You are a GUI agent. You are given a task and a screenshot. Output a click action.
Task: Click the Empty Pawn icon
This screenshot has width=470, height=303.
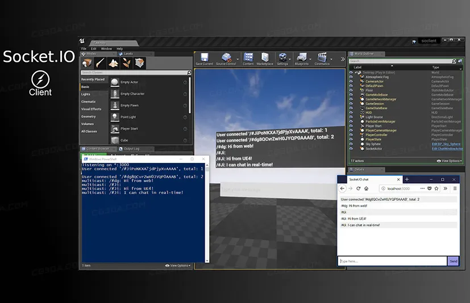click(114, 106)
